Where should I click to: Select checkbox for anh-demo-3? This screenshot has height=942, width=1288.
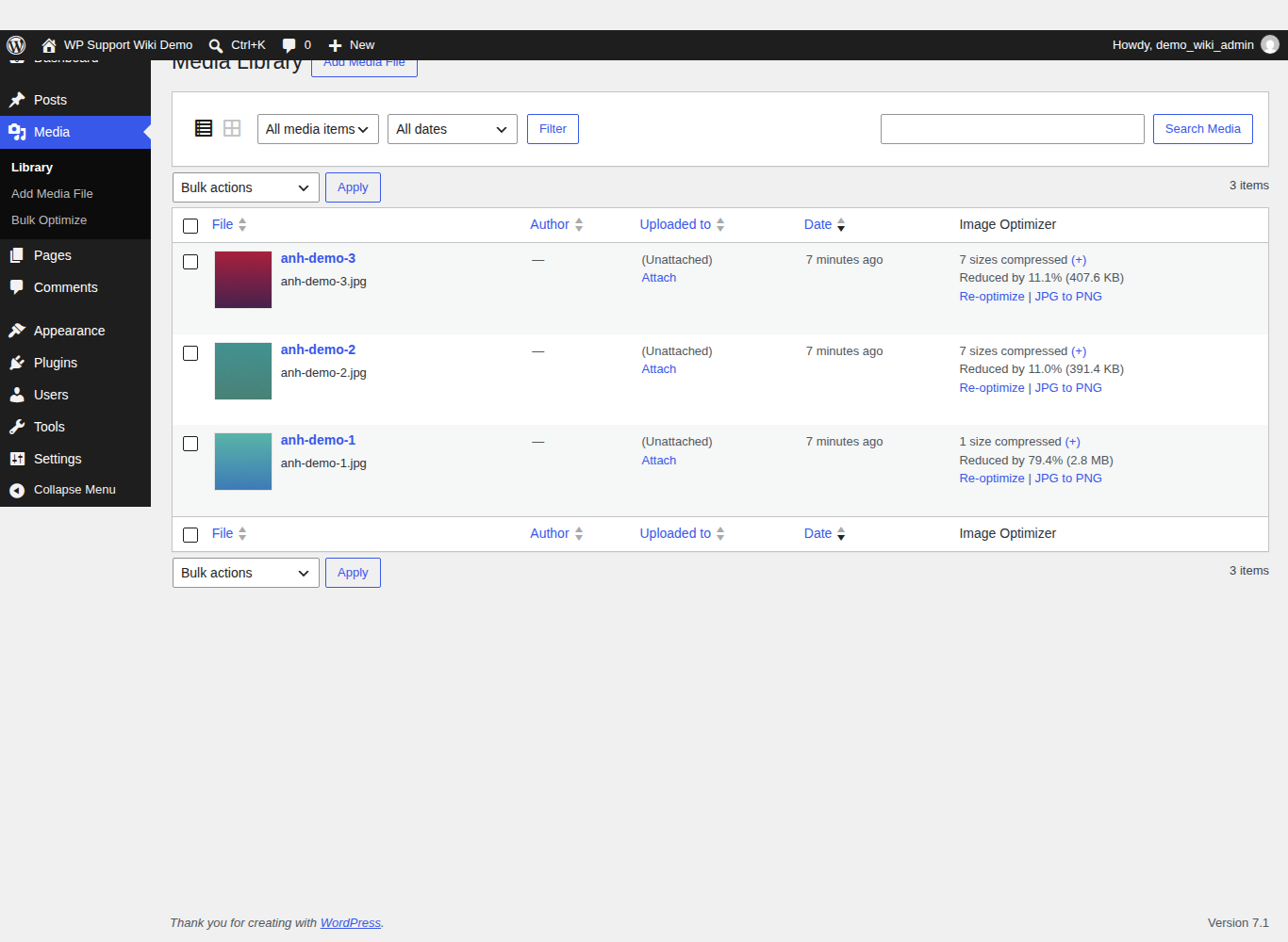tap(190, 262)
